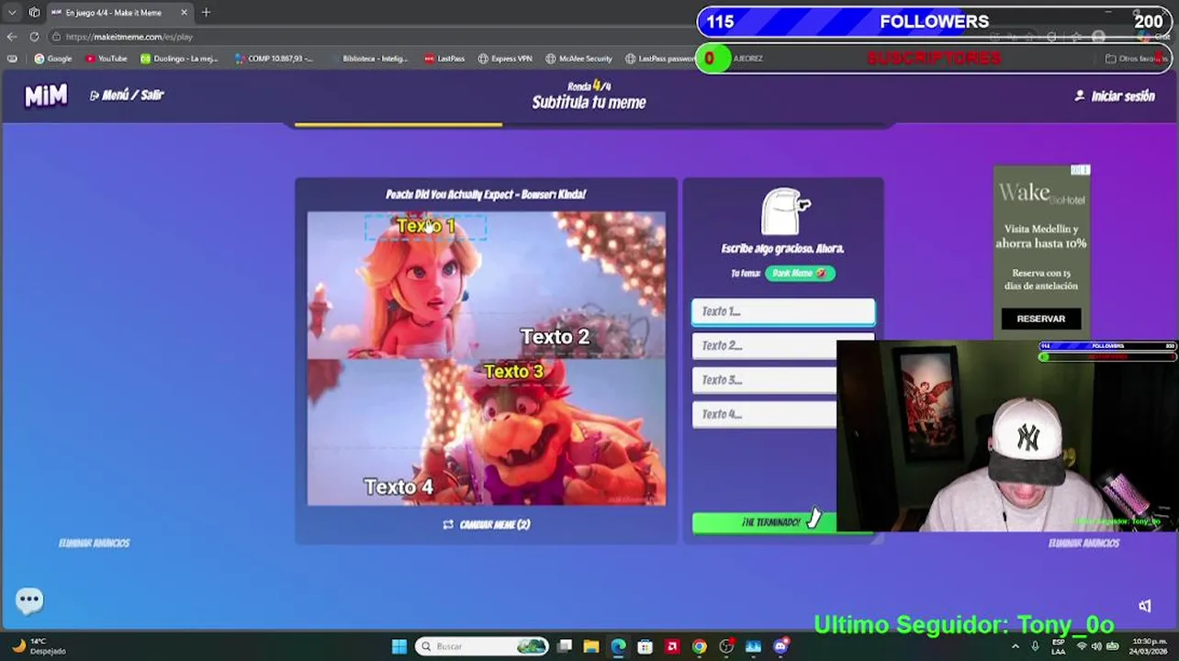Click the microphone tray icon
Viewport: 1179px width, 661px height.
pos(1035,646)
